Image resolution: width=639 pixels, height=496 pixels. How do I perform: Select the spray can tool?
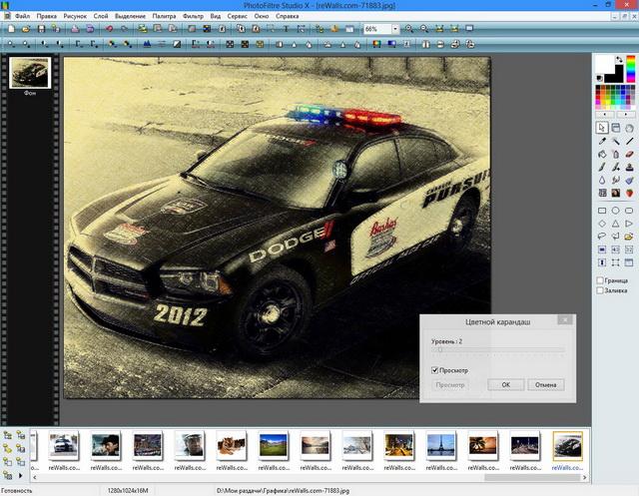tap(616, 155)
